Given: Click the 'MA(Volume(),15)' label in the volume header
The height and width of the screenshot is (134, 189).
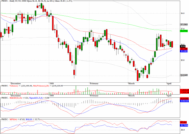Looking at the screenshot, I should (41, 86).
